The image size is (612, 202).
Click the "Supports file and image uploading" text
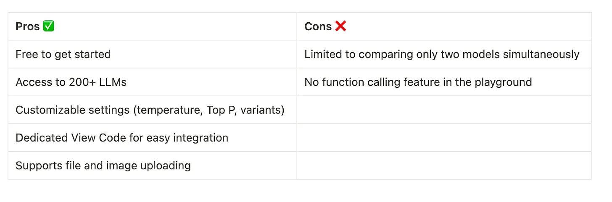(103, 165)
